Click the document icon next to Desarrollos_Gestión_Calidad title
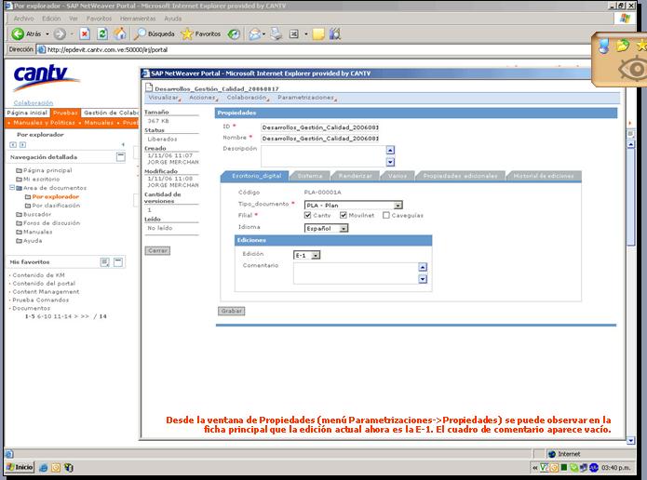647x480 pixels. pyautogui.click(x=149, y=87)
